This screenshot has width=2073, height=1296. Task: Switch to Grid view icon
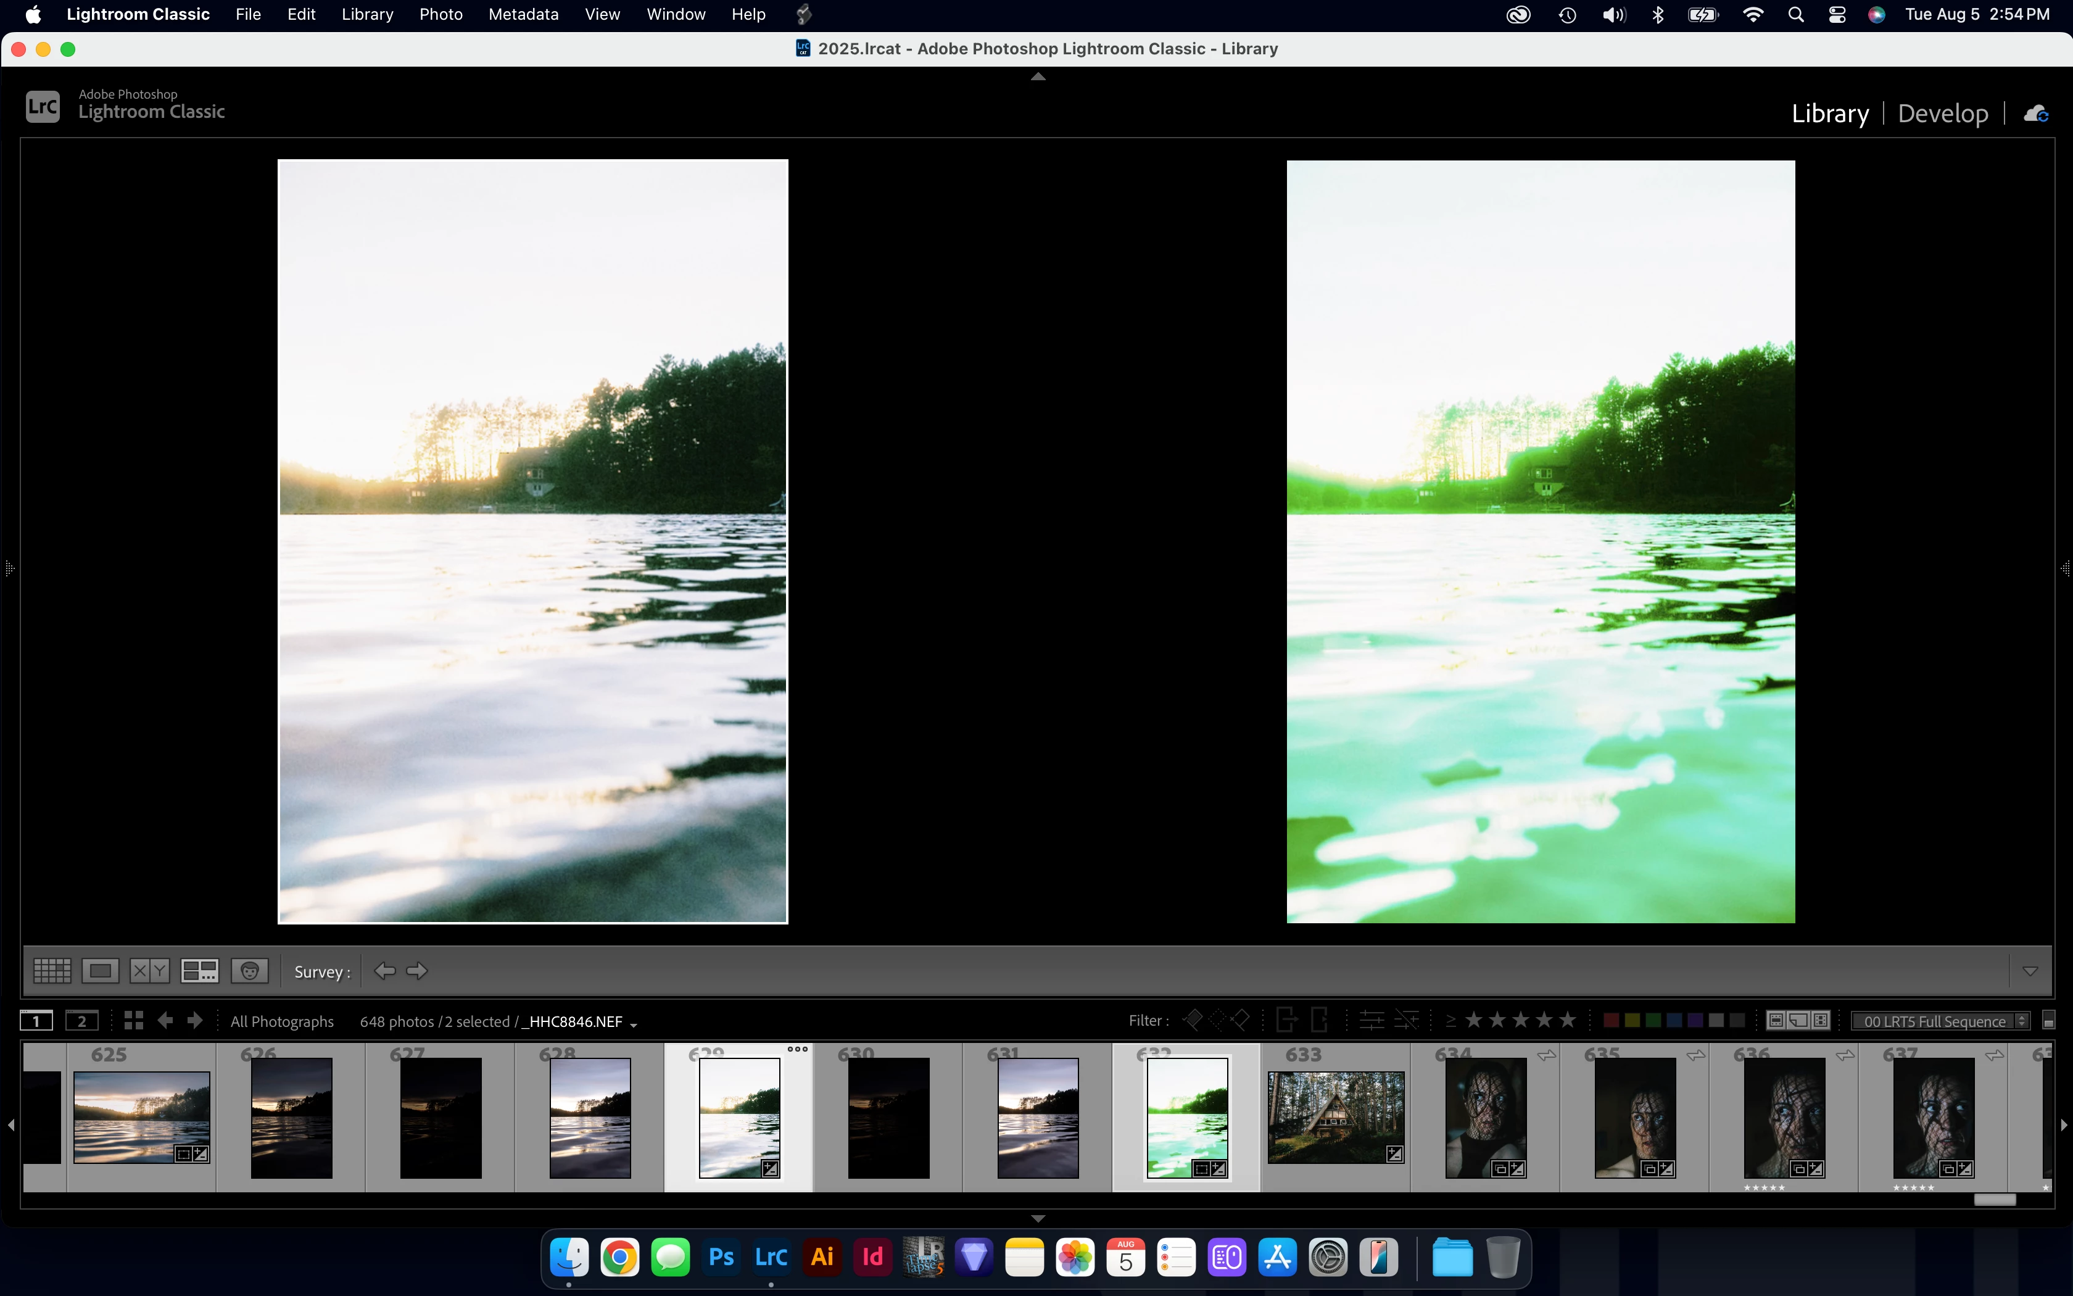51,971
